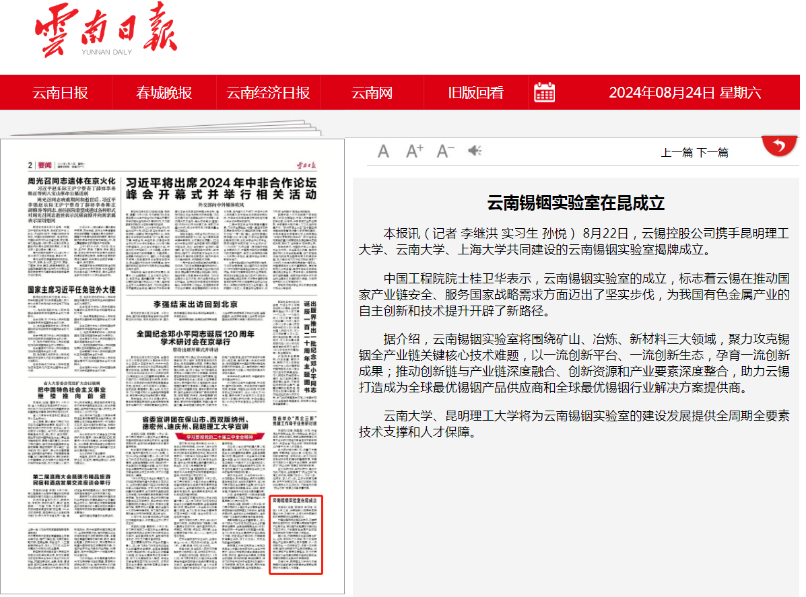Screen dimensions: 806x597
Task: Open 李强结束出访回到北京 article on page
Action: 195,304
